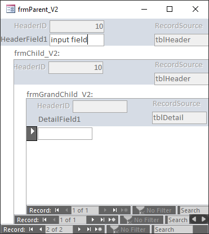Click No Filter button in frmParent bar
Image resolution: width=209 pixels, height=234 pixels.
[128, 229]
